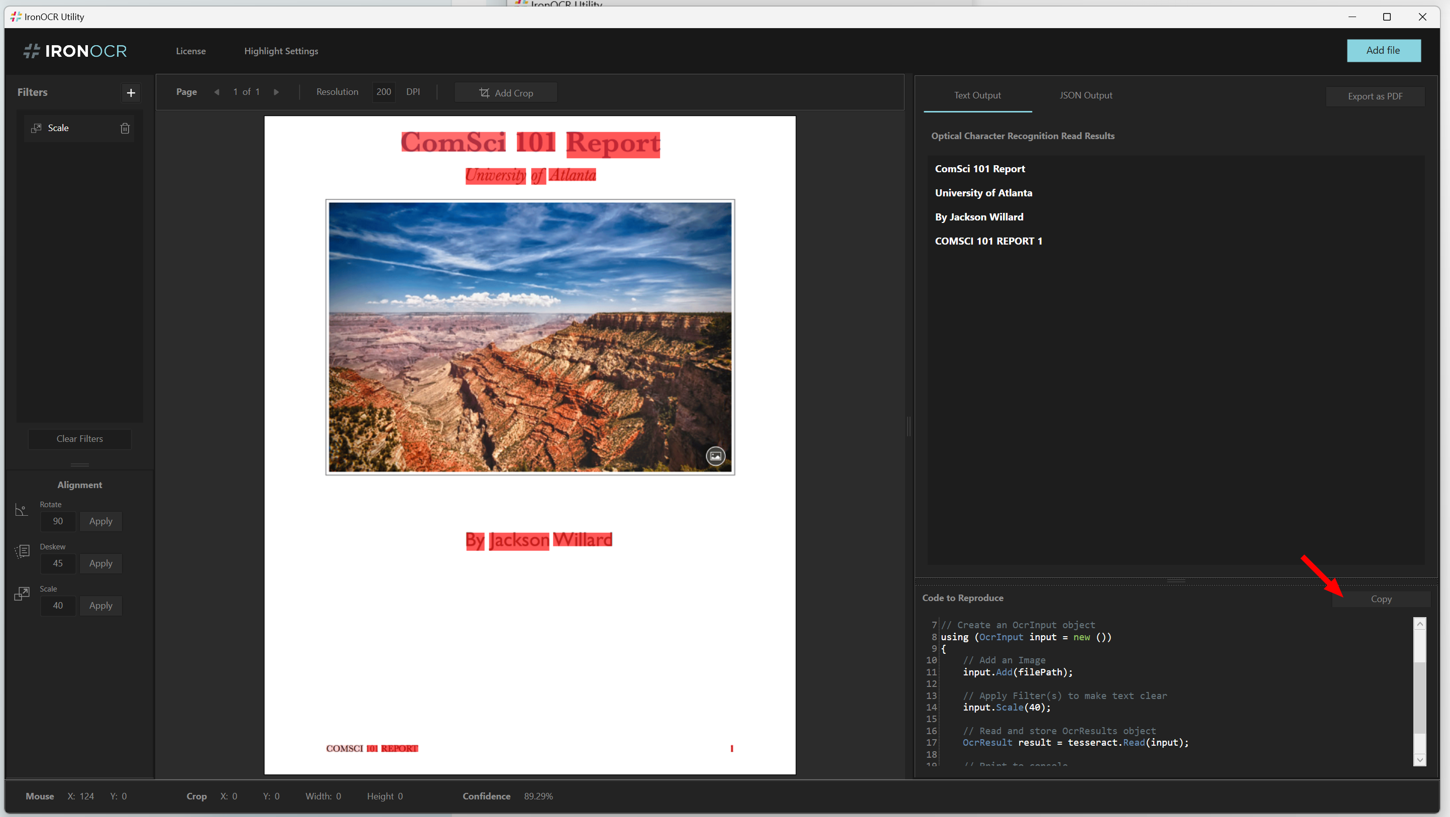Click Export as PDF button

point(1375,96)
